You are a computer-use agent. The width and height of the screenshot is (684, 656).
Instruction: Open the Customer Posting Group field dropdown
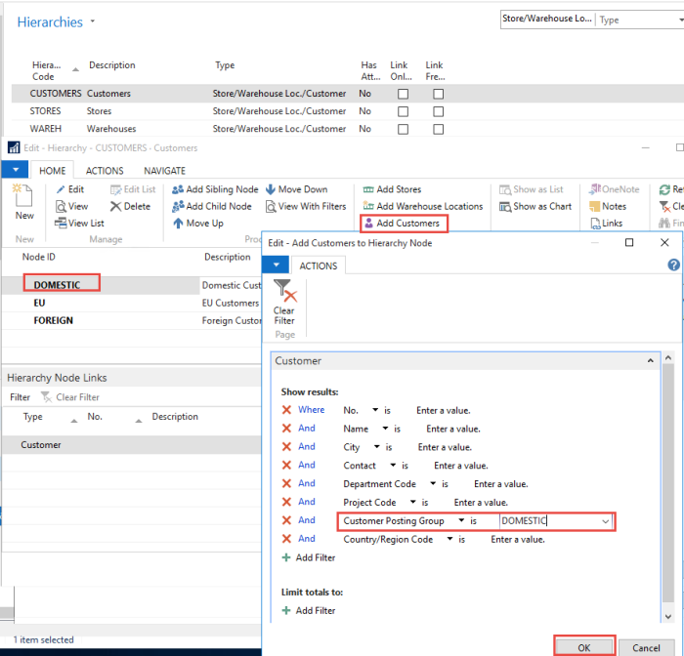point(461,521)
